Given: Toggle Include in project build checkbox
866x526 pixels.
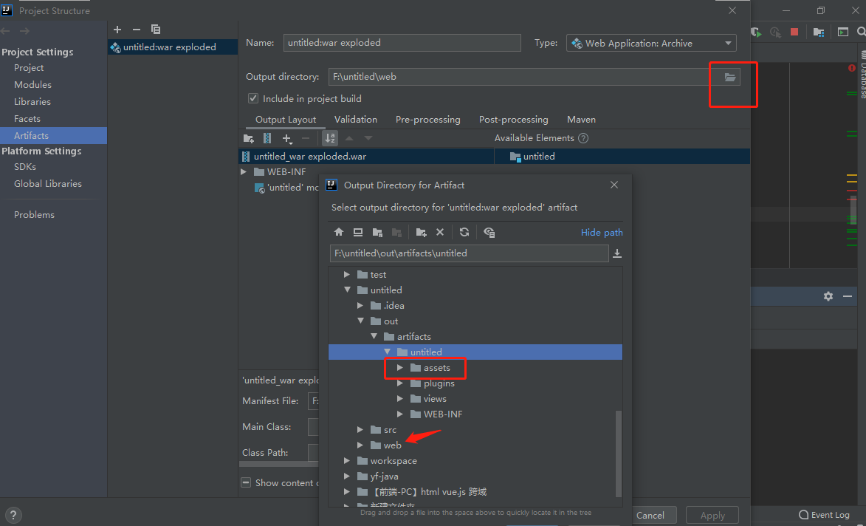Looking at the screenshot, I should point(253,98).
